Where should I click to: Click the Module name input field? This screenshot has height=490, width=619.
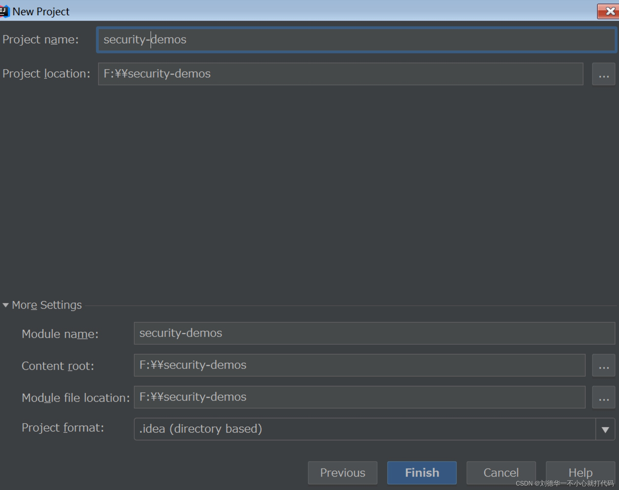(x=374, y=333)
